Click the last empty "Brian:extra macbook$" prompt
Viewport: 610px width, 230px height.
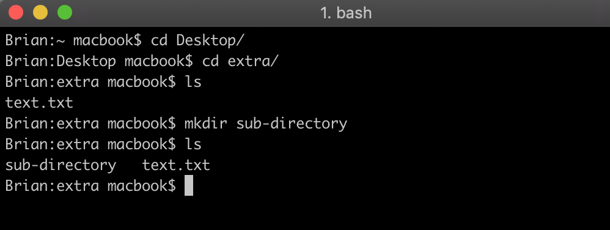click(90, 185)
